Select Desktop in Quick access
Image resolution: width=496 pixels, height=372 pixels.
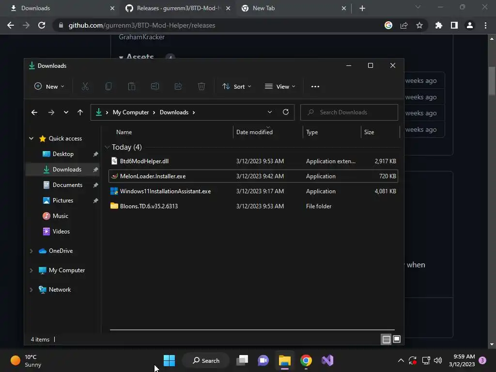[x=63, y=154]
